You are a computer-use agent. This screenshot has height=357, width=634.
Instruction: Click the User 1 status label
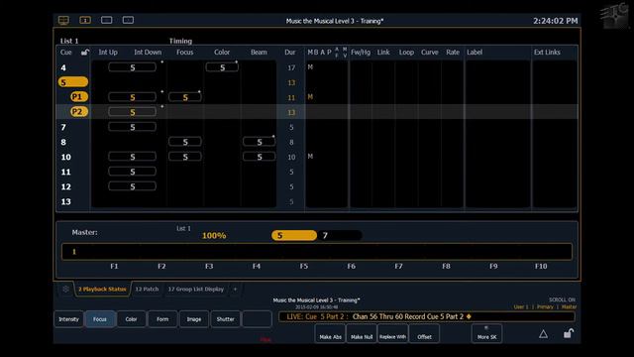point(521,306)
